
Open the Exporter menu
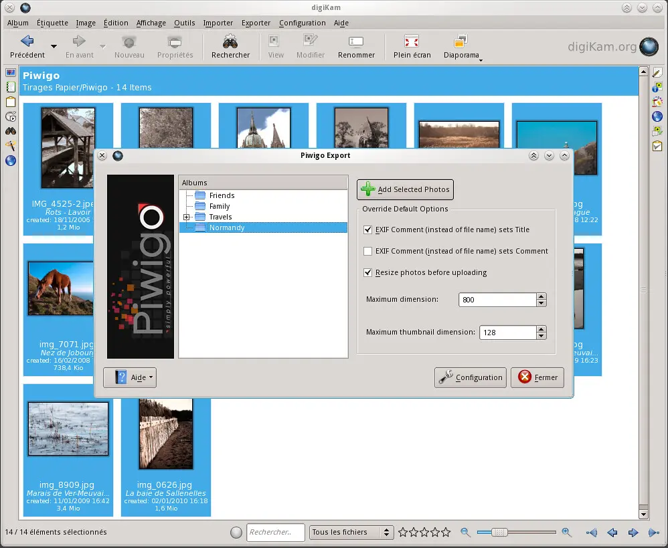tap(256, 23)
